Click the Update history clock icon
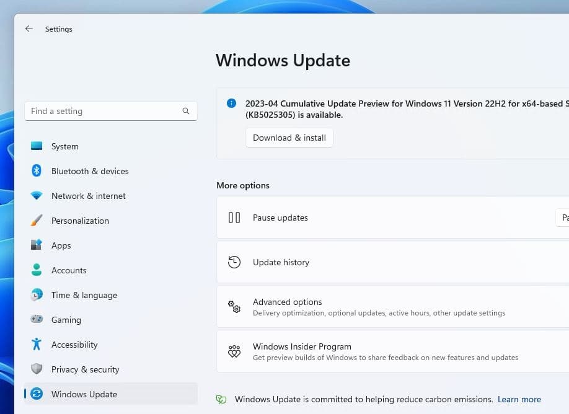Image resolution: width=569 pixels, height=414 pixels. (x=234, y=262)
